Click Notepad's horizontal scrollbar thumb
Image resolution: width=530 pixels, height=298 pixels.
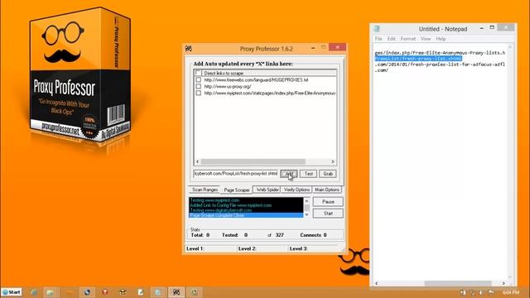pos(458,283)
